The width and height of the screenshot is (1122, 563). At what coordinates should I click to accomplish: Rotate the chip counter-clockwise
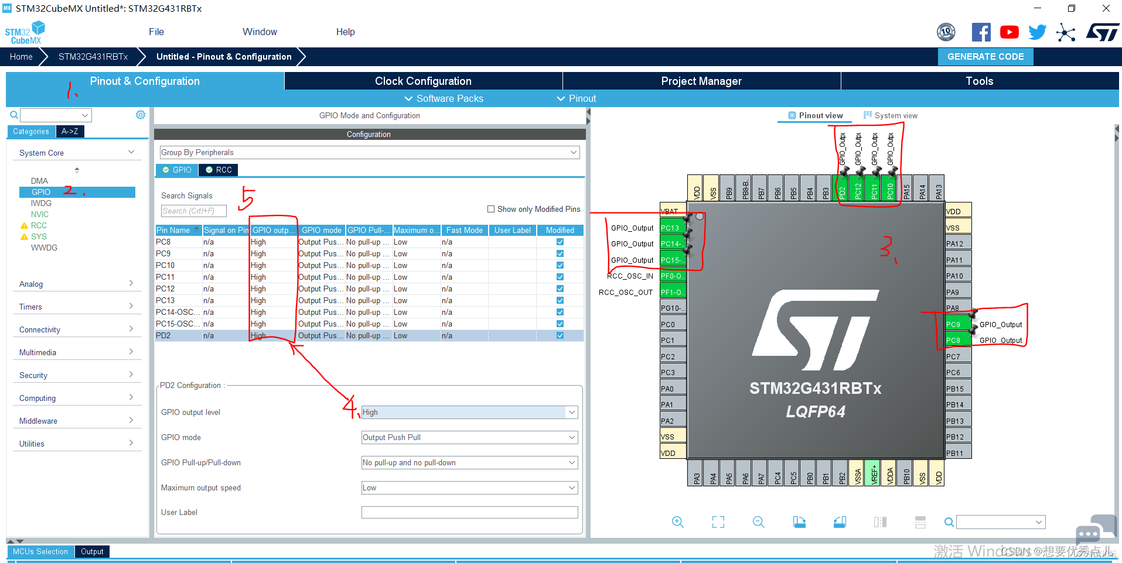[x=840, y=522]
